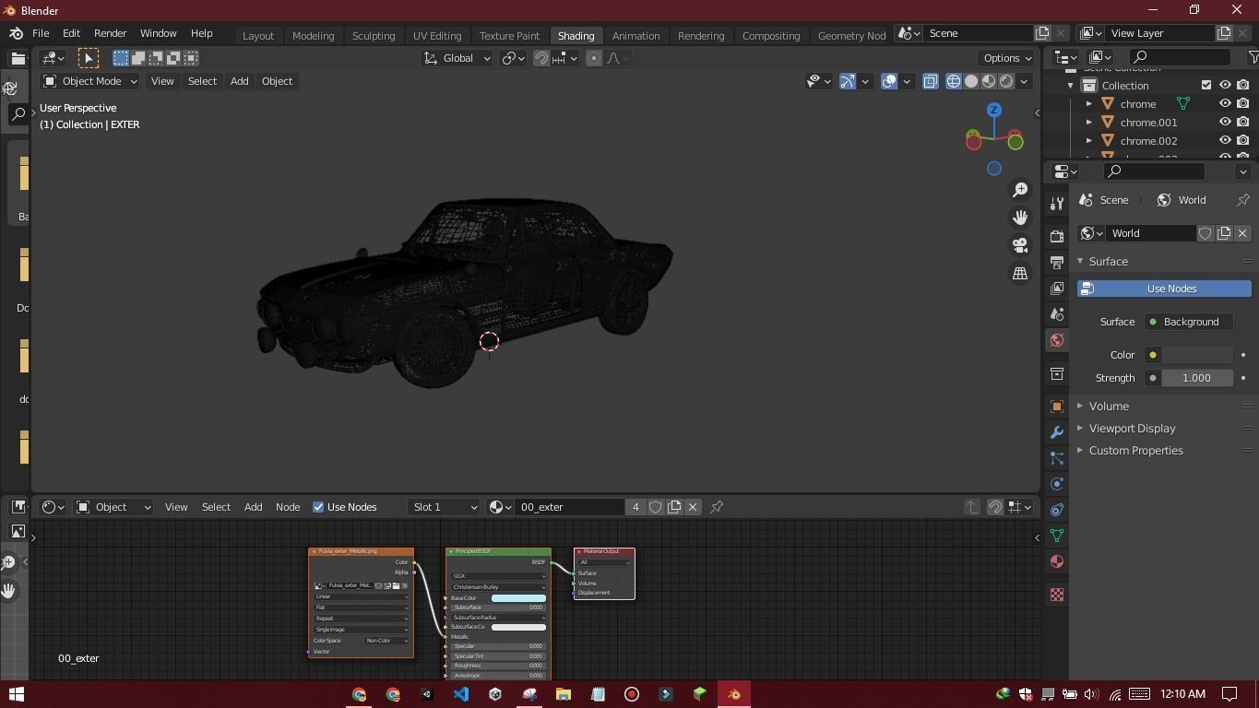Open the Render menu
Image resolution: width=1259 pixels, height=708 pixels.
[x=110, y=33]
